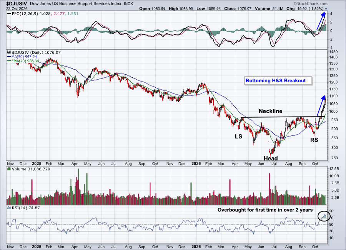
Task: Click the Volume 31.1M header value
Action: [x=269, y=8]
